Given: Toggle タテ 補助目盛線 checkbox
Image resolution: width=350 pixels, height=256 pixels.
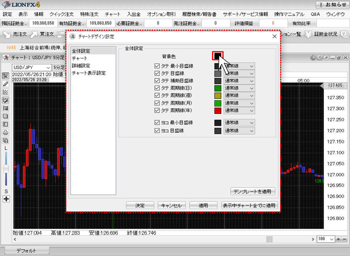Looking at the screenshot, I should pos(157,81).
